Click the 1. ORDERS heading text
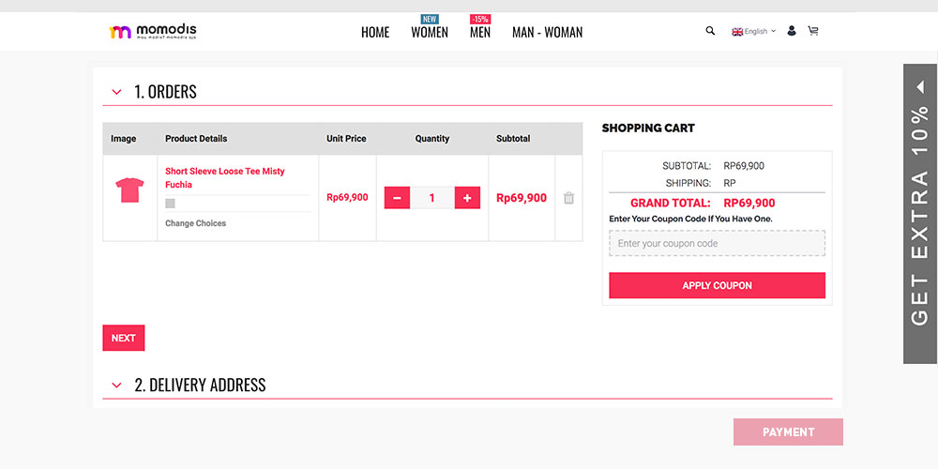 tap(166, 92)
